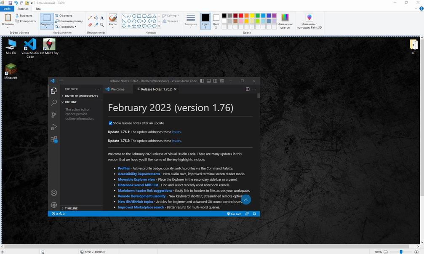
Task: Choose the oval shape
Action: coord(134,16)
